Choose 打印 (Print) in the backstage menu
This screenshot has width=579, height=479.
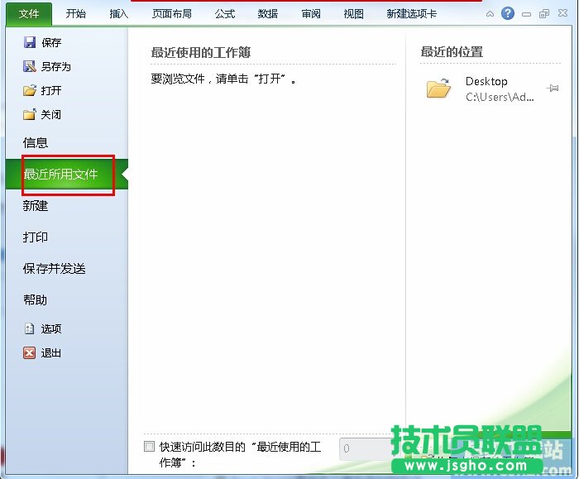36,237
